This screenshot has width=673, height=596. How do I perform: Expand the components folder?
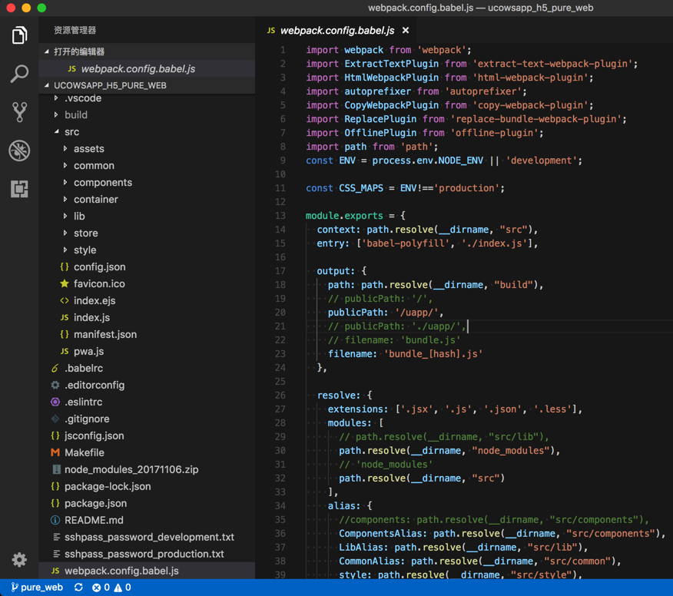[102, 183]
